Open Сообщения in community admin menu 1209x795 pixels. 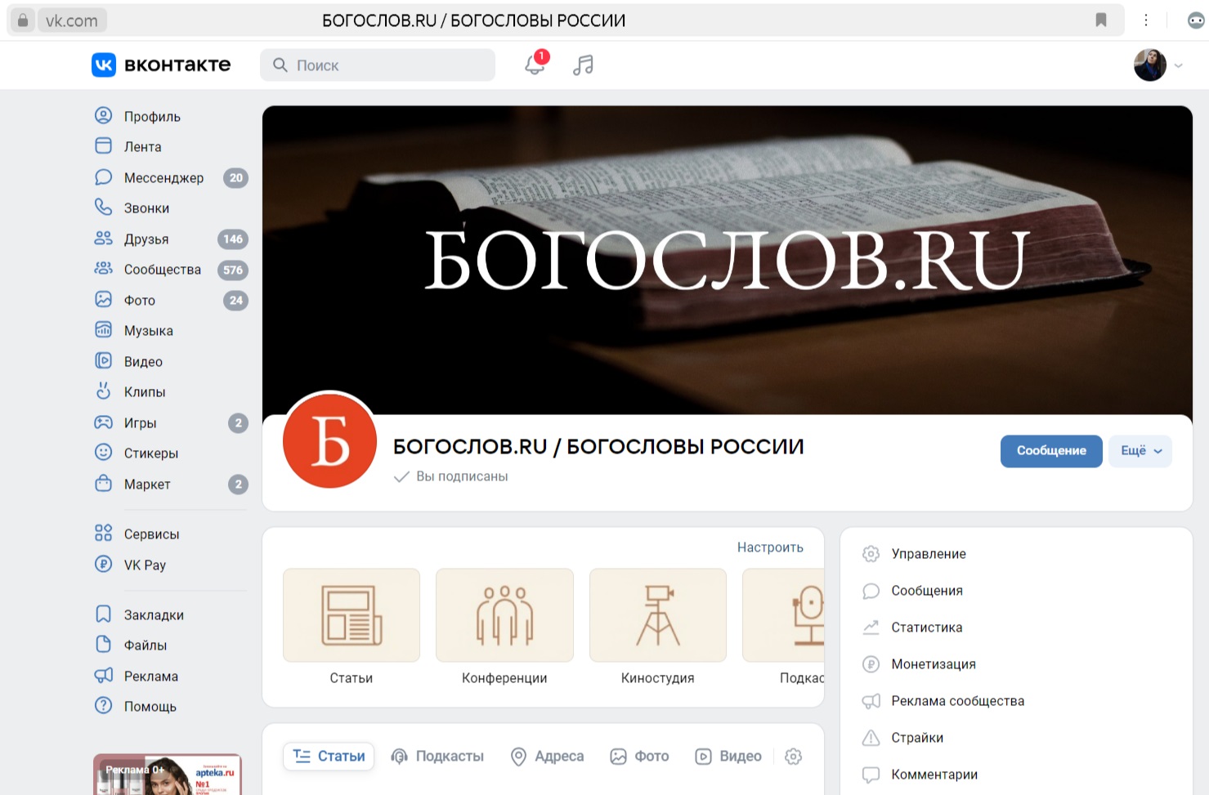(x=927, y=591)
